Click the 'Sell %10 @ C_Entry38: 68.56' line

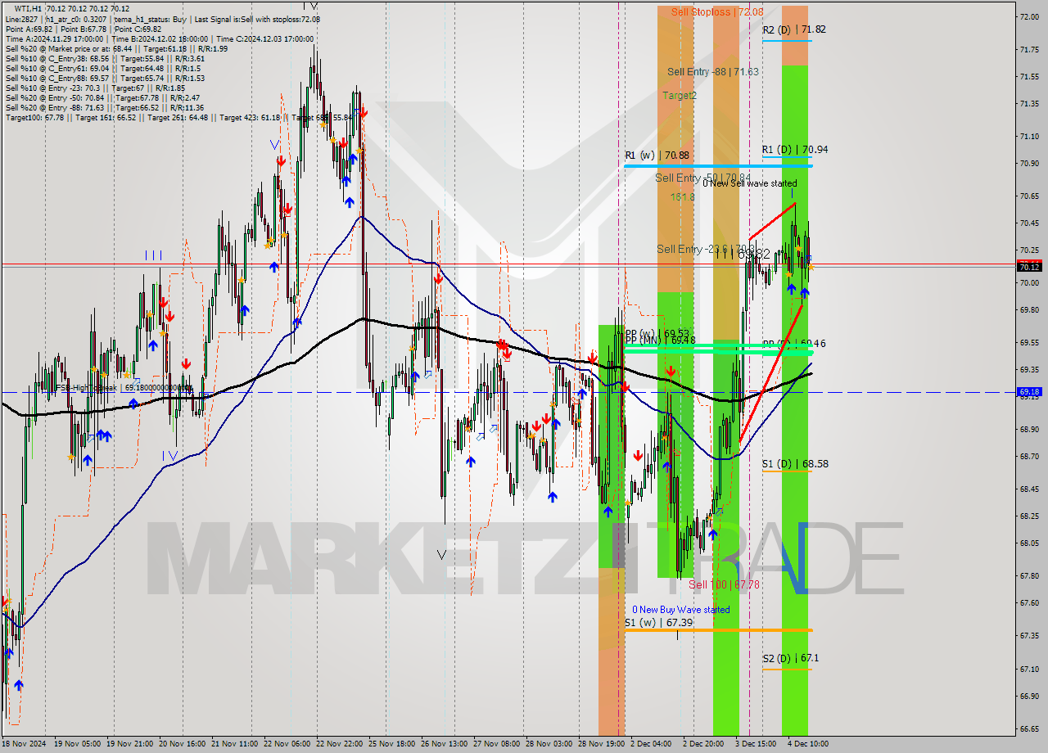click(x=105, y=58)
